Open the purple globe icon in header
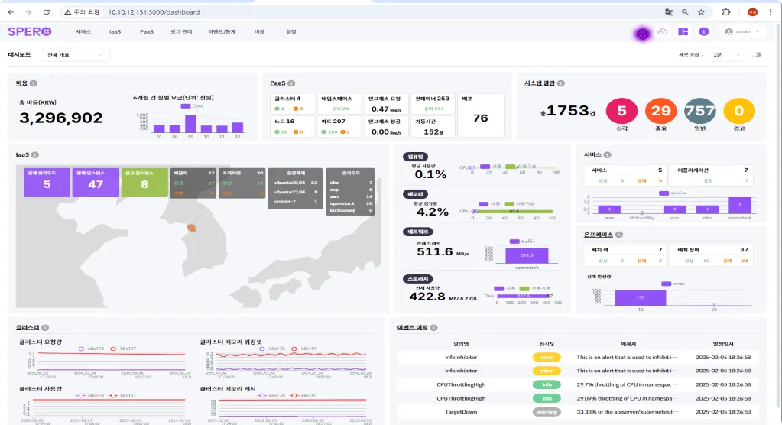The image size is (782, 425). [x=642, y=34]
